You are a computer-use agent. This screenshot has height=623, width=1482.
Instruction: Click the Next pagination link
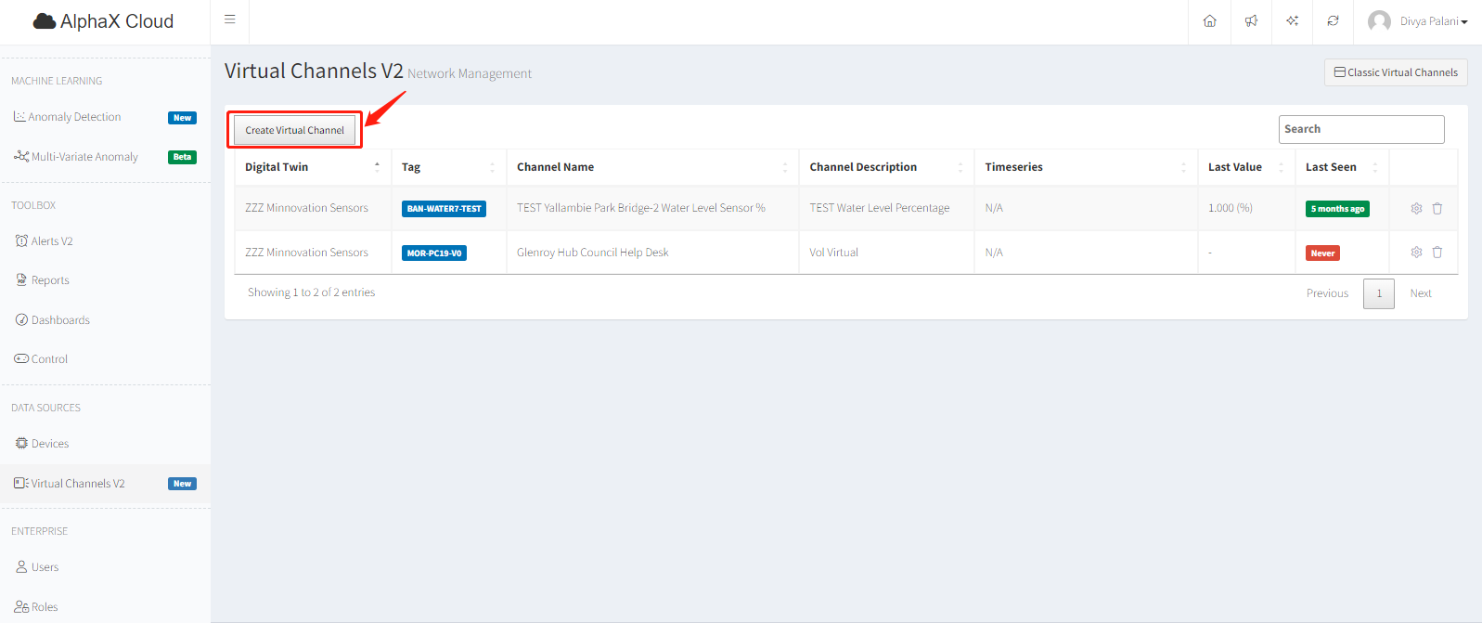1420,293
